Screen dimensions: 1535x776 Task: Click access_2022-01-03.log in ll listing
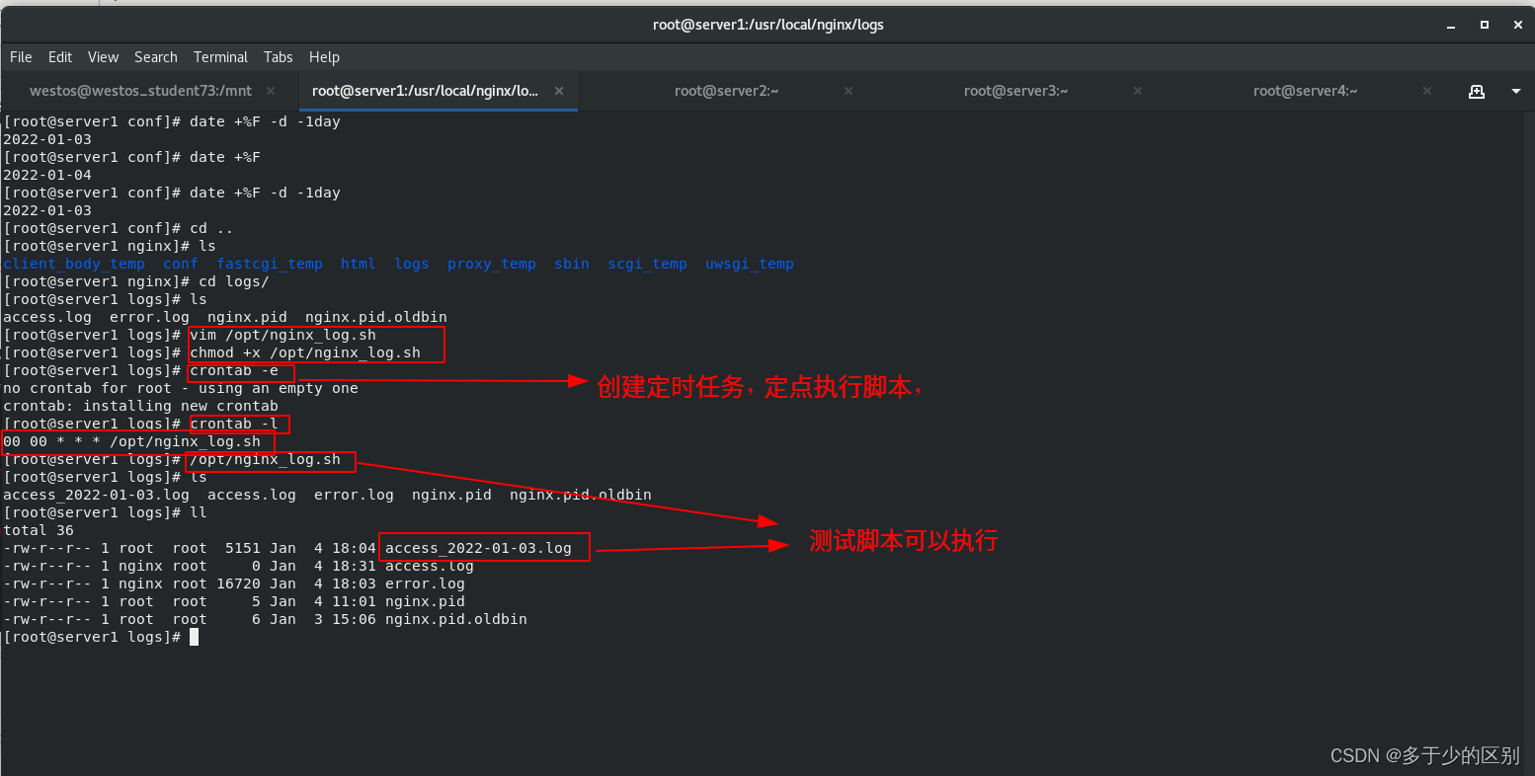tap(478, 548)
